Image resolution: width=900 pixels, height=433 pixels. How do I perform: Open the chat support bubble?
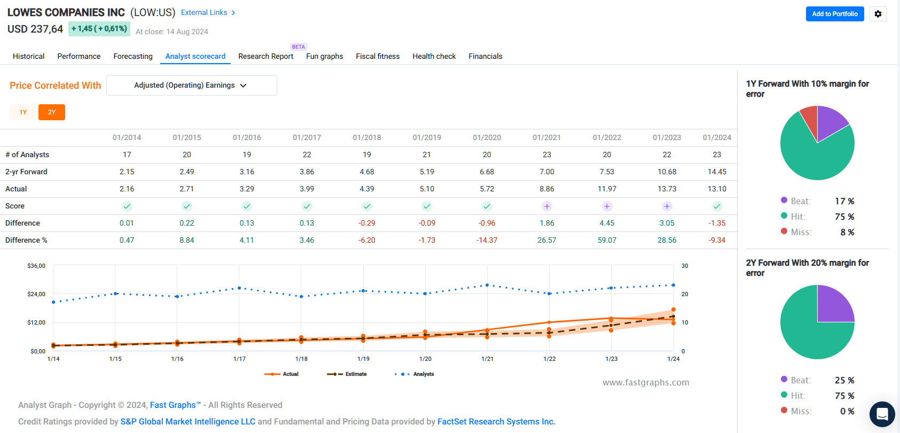(882, 414)
